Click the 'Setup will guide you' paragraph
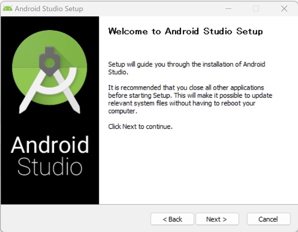Viewport: 298px width, 232px height. point(187,68)
